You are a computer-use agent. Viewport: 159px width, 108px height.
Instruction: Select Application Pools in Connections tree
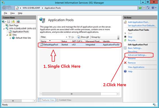point(20,32)
